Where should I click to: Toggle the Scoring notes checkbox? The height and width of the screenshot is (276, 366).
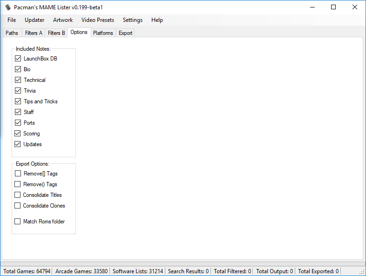point(18,134)
